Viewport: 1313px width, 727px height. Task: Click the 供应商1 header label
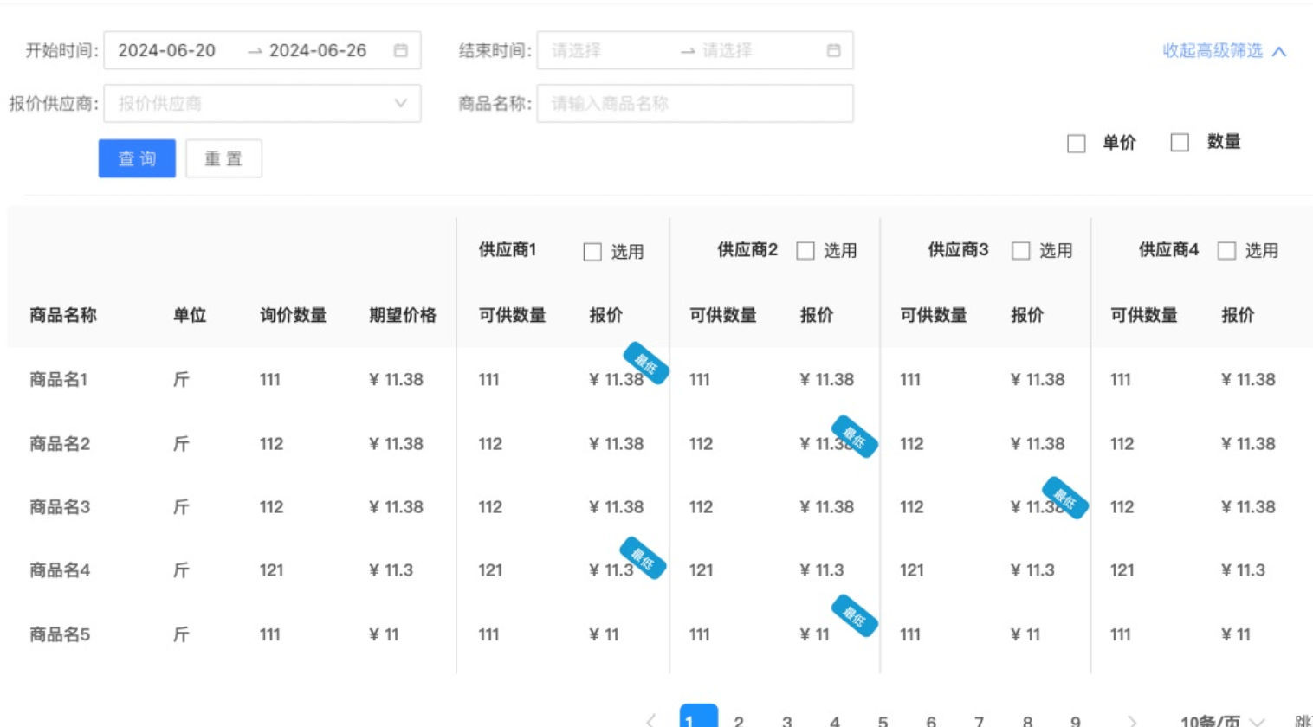click(508, 250)
